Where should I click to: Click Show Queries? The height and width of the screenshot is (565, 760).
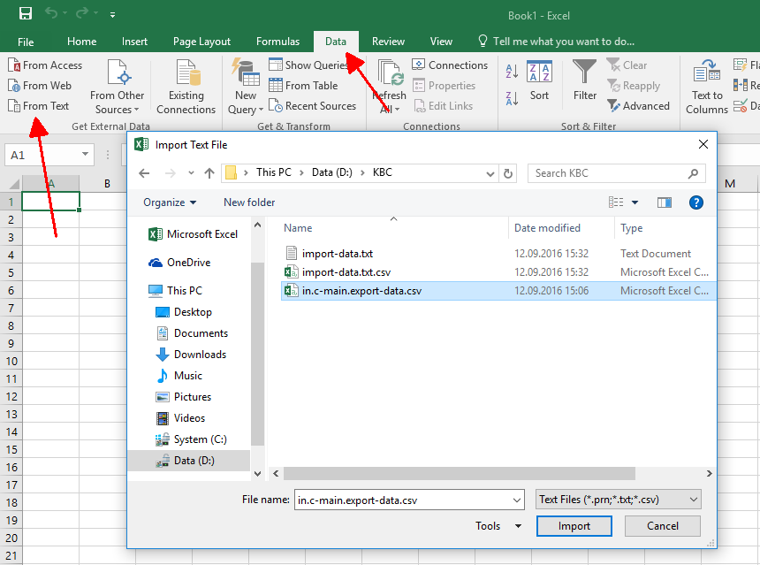click(x=308, y=65)
